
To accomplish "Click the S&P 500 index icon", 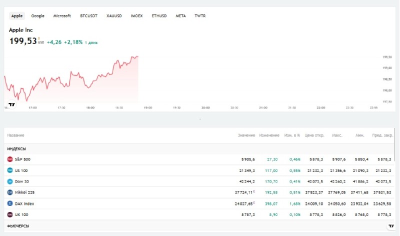I will pyautogui.click(x=10, y=159).
